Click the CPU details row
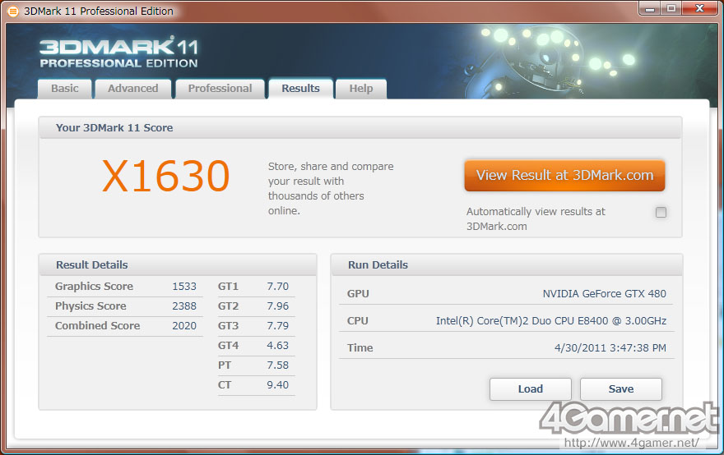 506,321
